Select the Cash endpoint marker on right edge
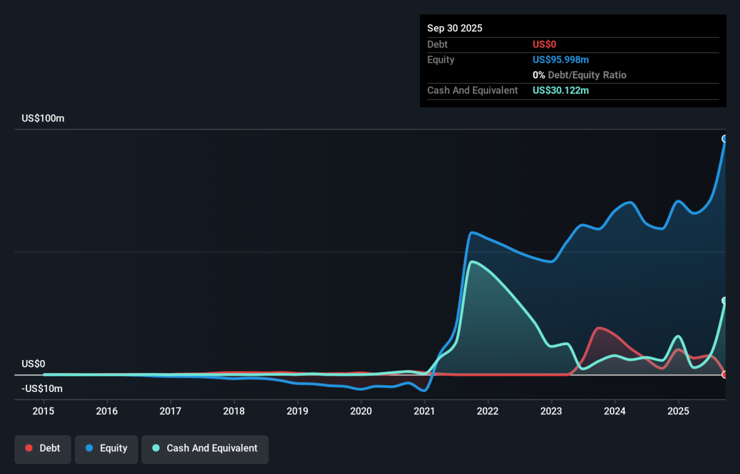The width and height of the screenshot is (740, 474). click(725, 301)
